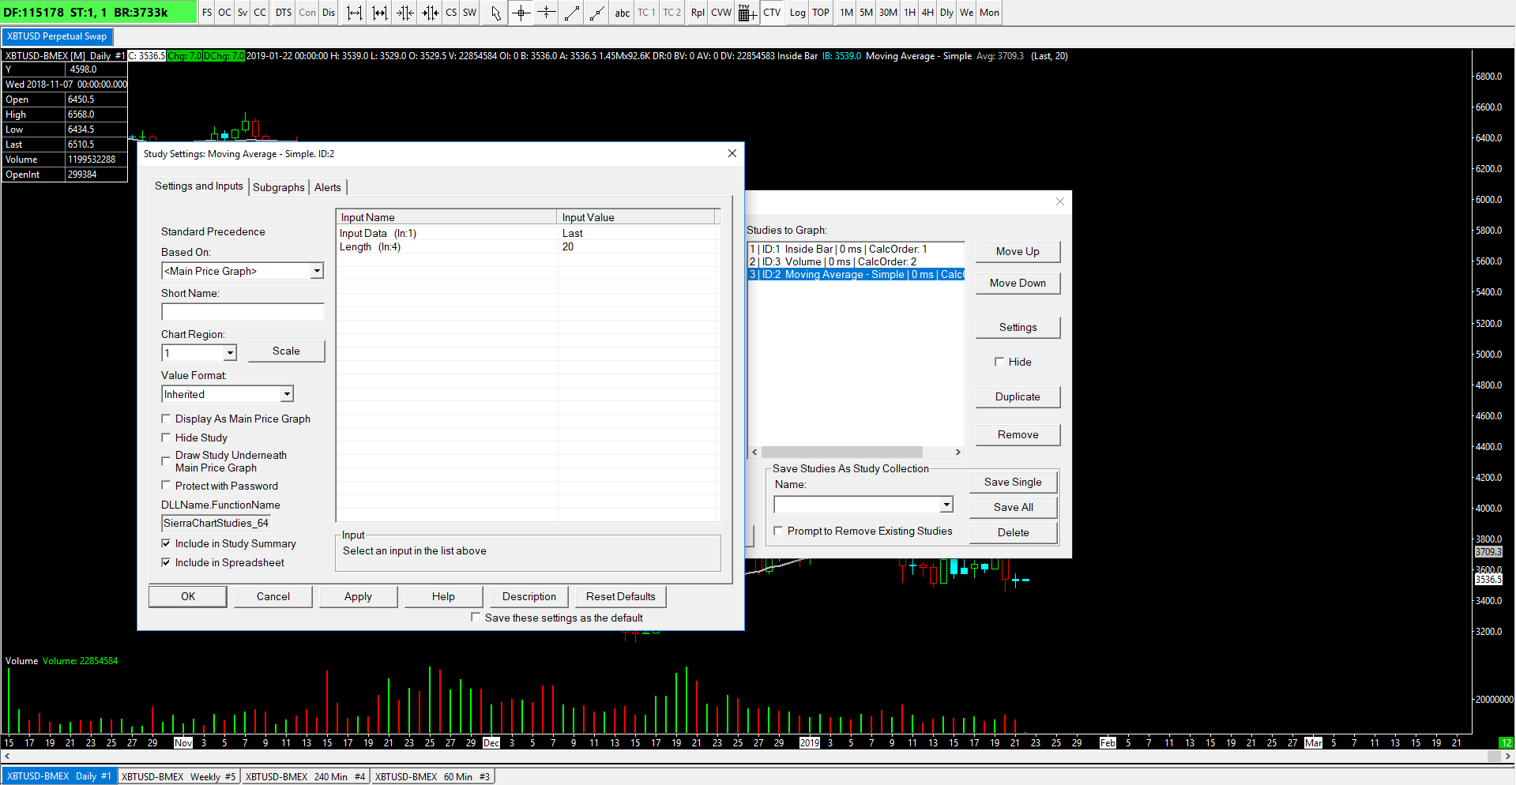Check Protect with Password option

pyautogui.click(x=166, y=486)
